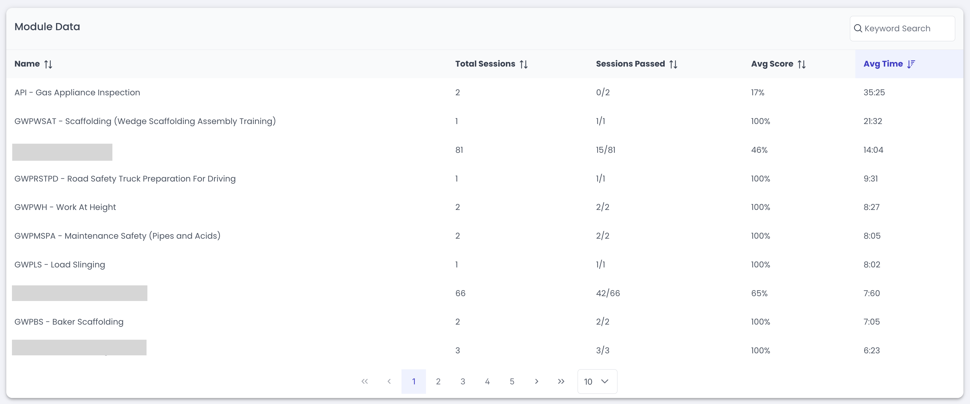Click GWPBS - Baker Scaffolding row
This screenshot has width=970, height=404.
pyautogui.click(x=69, y=322)
